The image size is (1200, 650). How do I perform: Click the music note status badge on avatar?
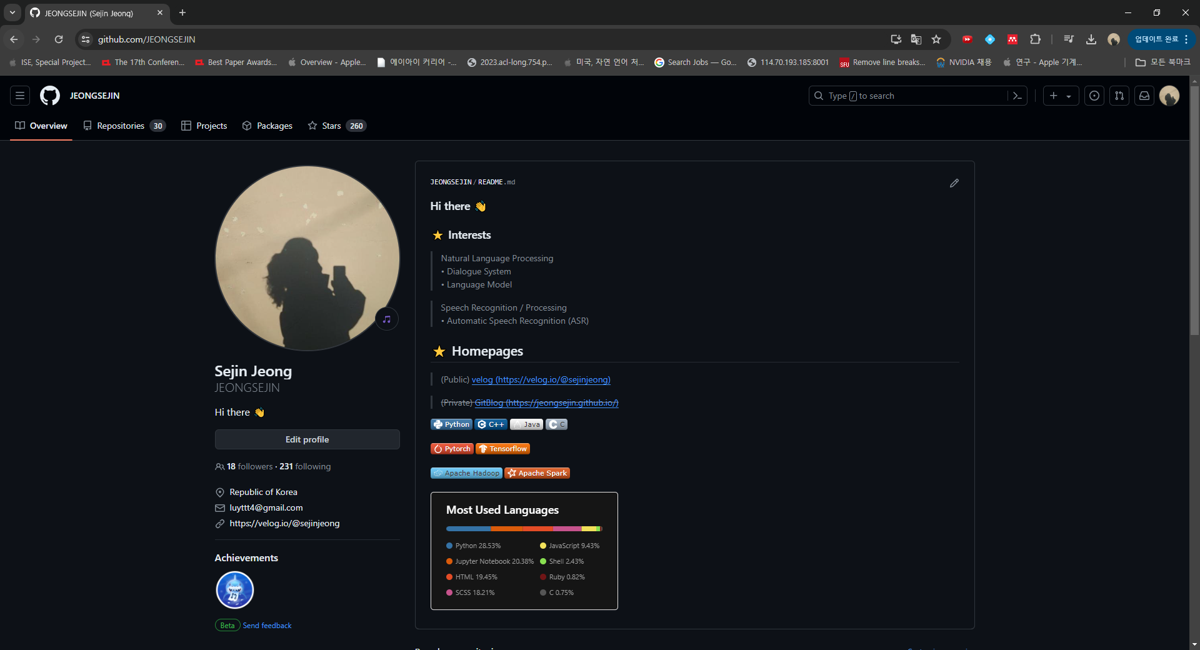[387, 319]
